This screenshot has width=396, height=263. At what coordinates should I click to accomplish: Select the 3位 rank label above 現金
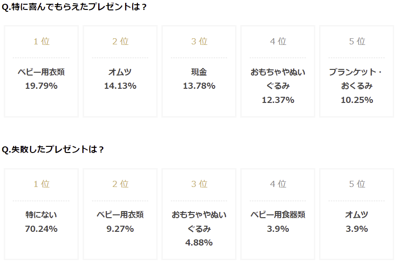(199, 42)
